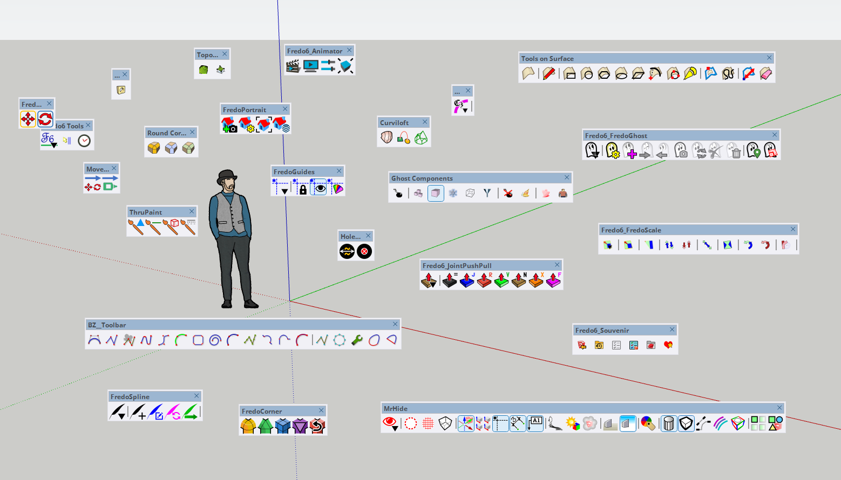
Task: Toggle the lock icon in FredoGuides
Action: tap(302, 188)
